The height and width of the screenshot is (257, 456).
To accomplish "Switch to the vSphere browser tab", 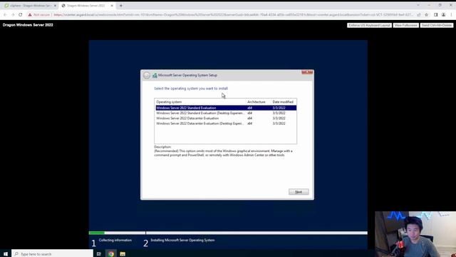I will point(29,6).
